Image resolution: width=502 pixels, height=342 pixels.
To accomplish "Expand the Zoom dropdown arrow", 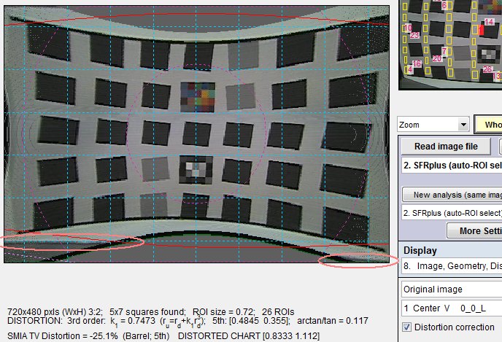I will coord(463,125).
